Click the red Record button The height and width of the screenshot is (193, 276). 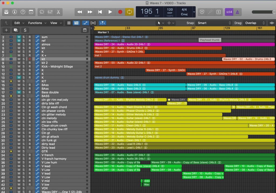click(x=120, y=12)
